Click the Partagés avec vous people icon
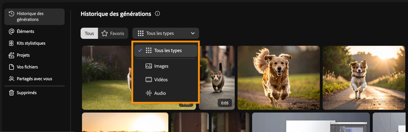The height and width of the screenshot is (132, 408). coord(11,79)
